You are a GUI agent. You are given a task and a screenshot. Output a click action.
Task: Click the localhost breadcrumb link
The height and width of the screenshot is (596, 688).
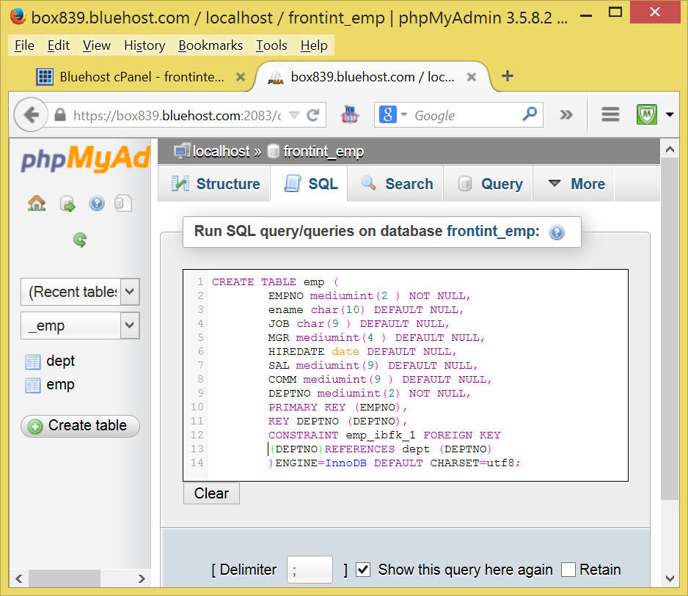222,151
